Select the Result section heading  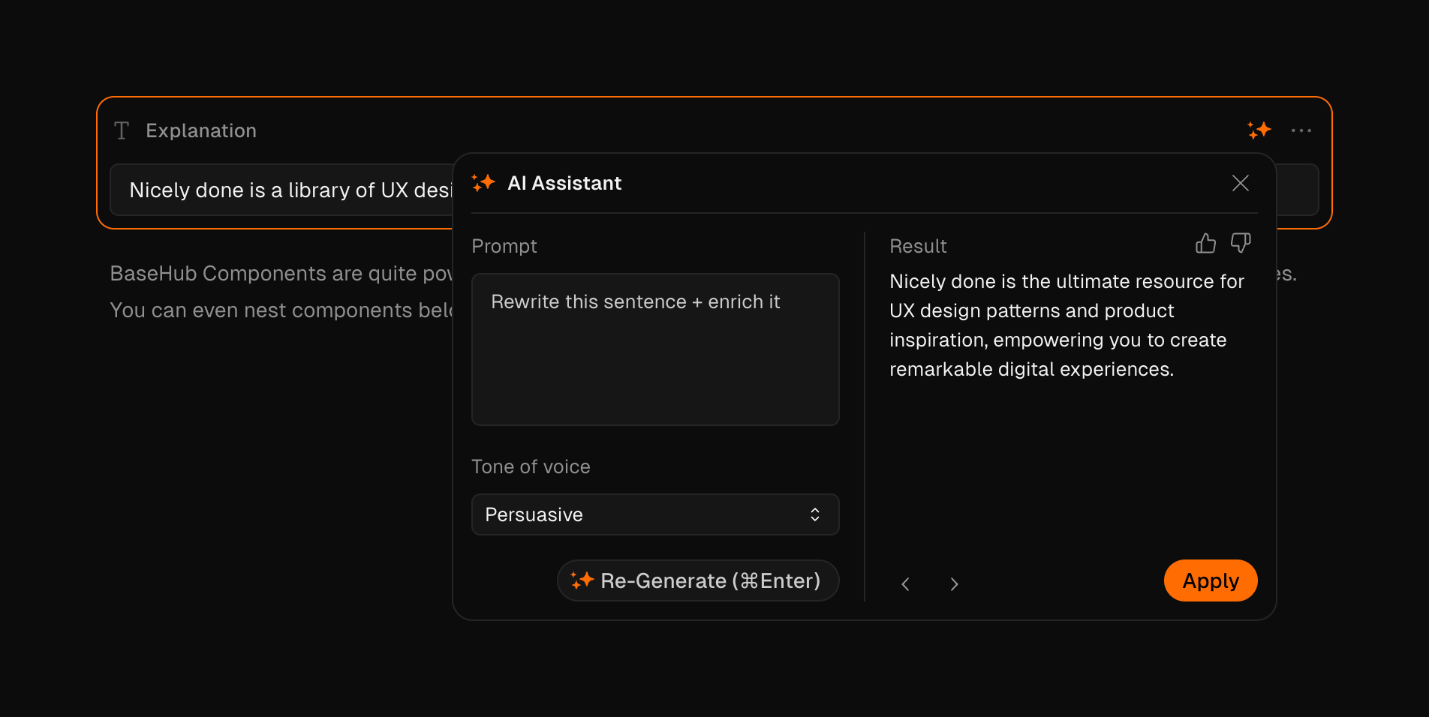(x=918, y=246)
